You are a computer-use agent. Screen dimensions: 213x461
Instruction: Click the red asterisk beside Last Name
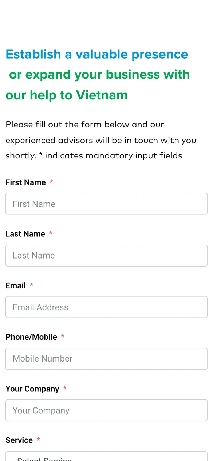pyautogui.click(x=51, y=233)
